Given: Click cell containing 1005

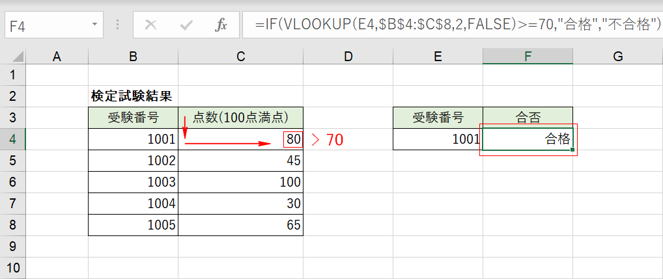Looking at the screenshot, I should coord(134,225).
